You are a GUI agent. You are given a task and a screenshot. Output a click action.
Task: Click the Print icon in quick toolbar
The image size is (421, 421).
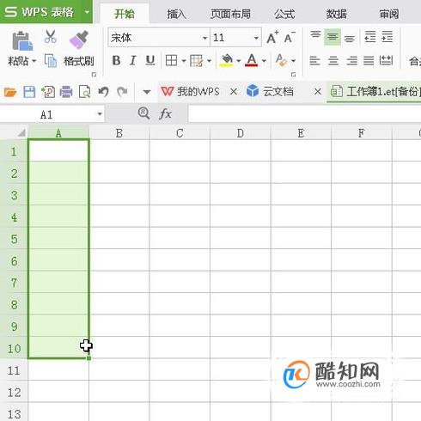(x=66, y=92)
